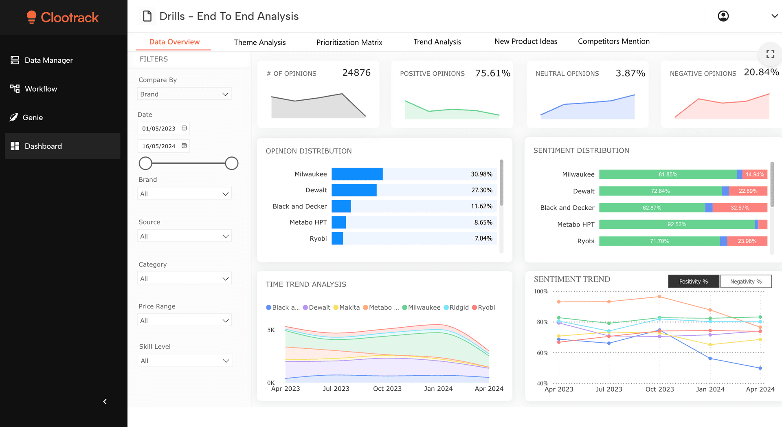Image resolution: width=782 pixels, height=427 pixels.
Task: Enable the Positivity % view
Action: click(x=693, y=281)
